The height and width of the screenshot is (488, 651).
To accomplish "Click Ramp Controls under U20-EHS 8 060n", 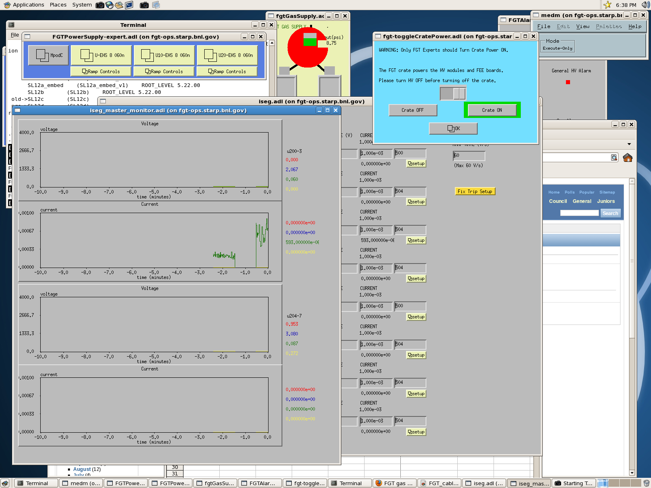I will (227, 72).
